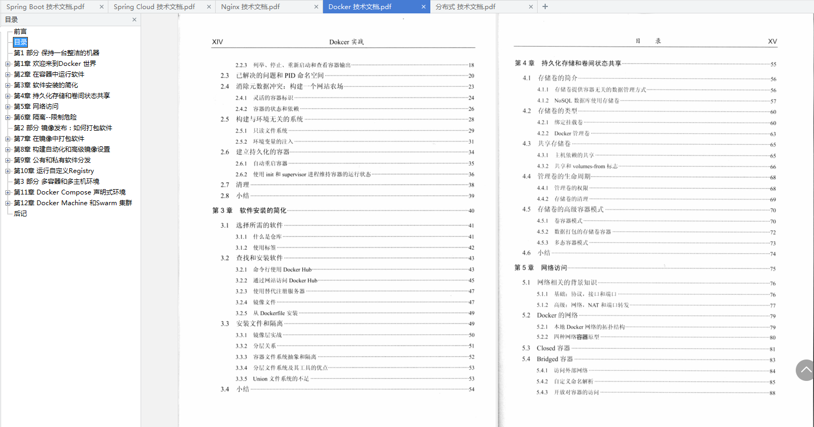Screen dimensions: 814x427
Task: Close the Spring Cloud 技术文档.pdf tab
Action: click(209, 7)
